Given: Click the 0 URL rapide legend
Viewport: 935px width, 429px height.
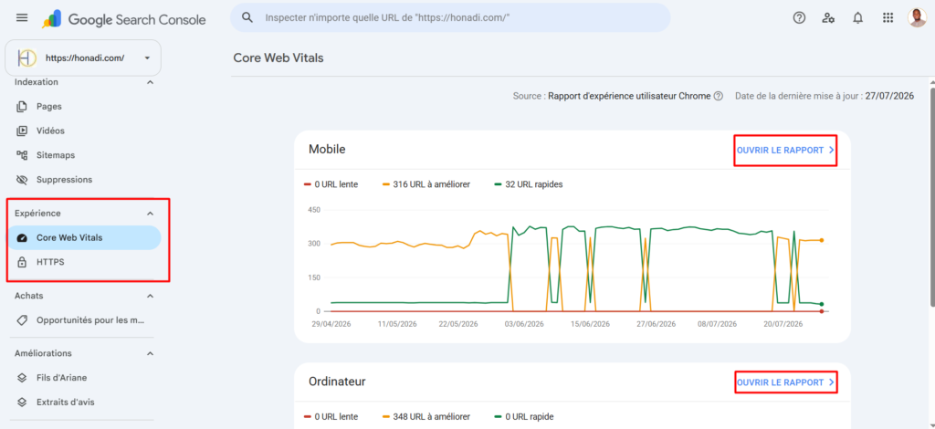Looking at the screenshot, I should pyautogui.click(x=524, y=416).
